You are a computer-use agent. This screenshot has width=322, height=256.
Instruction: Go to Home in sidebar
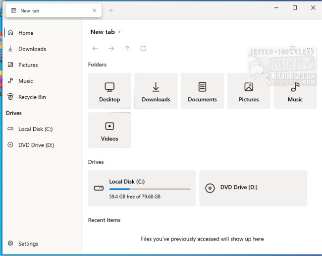pyautogui.click(x=26, y=33)
